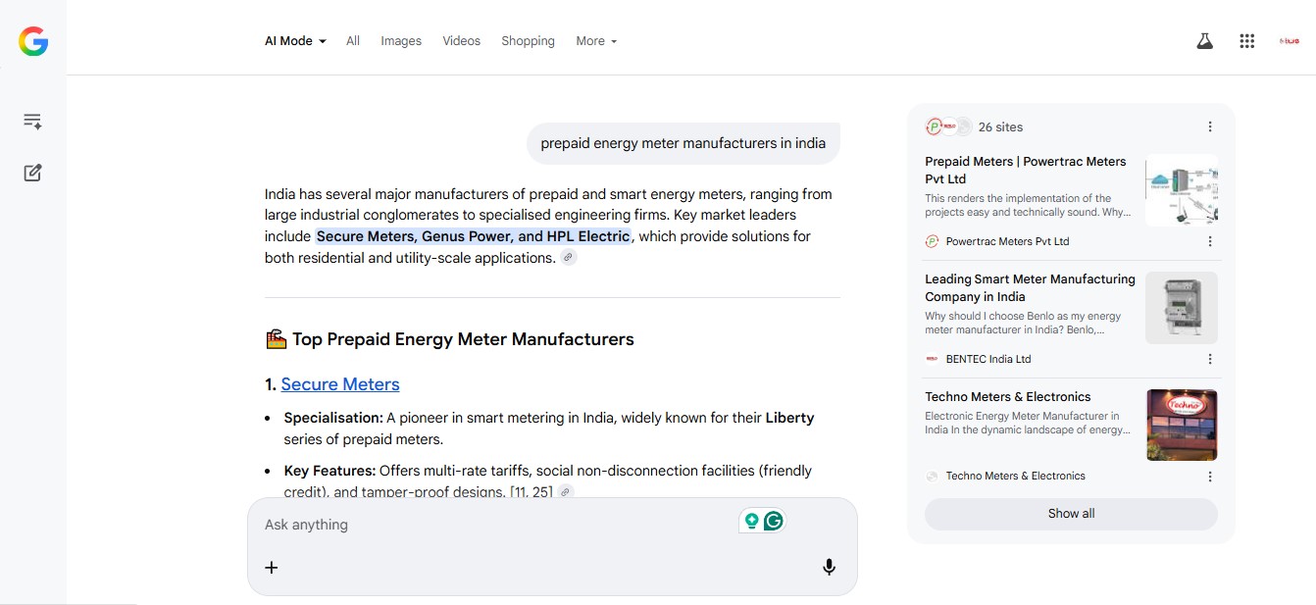Open three-dot menu for Powertrac Meters Pvt Ltd
Screen dimensions: 1316x605
1210,241
